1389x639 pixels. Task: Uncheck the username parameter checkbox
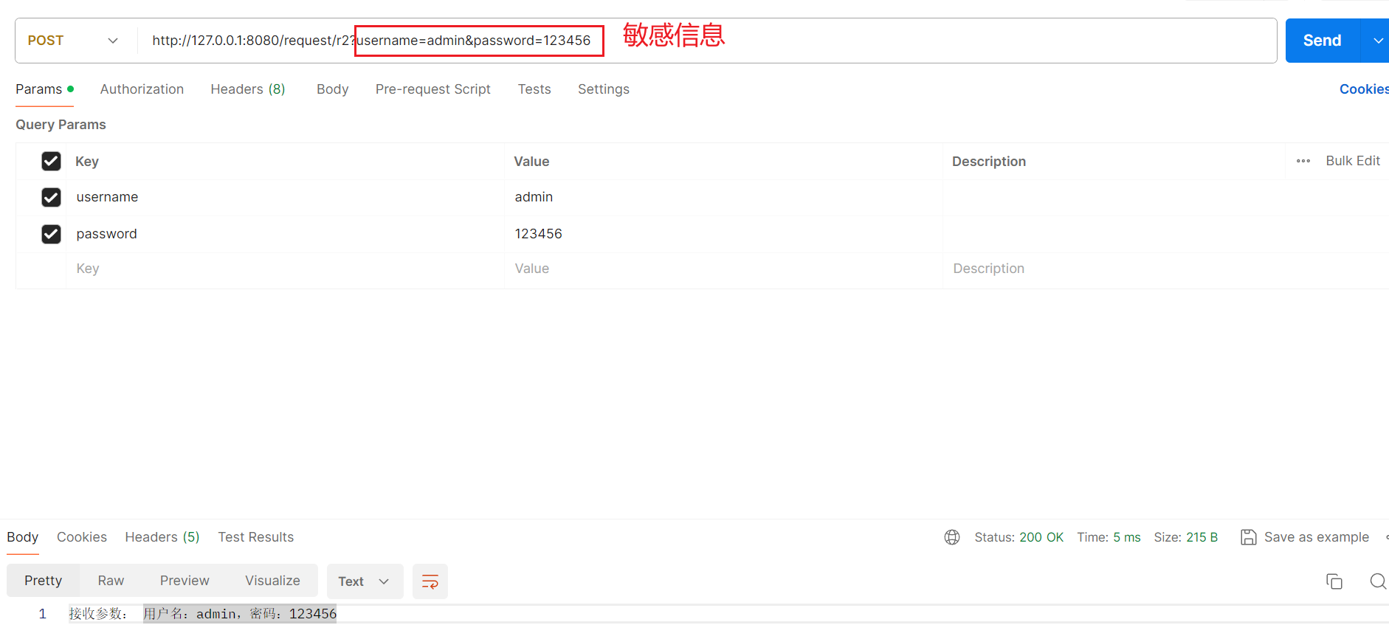point(51,197)
